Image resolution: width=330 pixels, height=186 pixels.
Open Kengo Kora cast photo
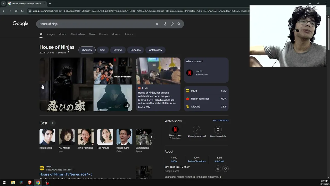coord(124,137)
